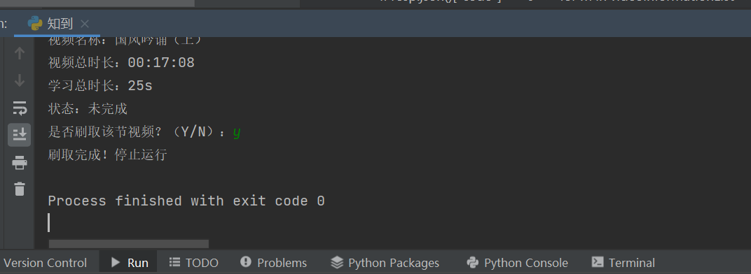Clear the console with the trash icon
Image resolution: width=751 pixels, height=274 pixels.
coord(19,189)
